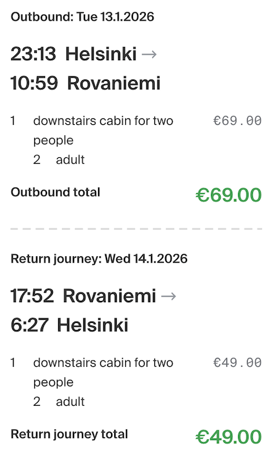The image size is (271, 453).
Task: Click the 23:13 departure time
Action: [33, 54]
